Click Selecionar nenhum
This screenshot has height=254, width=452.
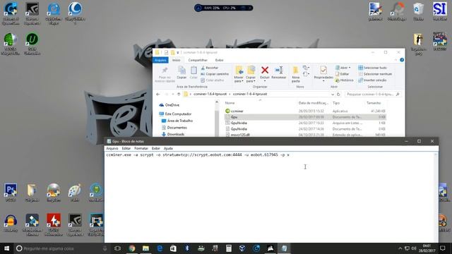(375, 74)
